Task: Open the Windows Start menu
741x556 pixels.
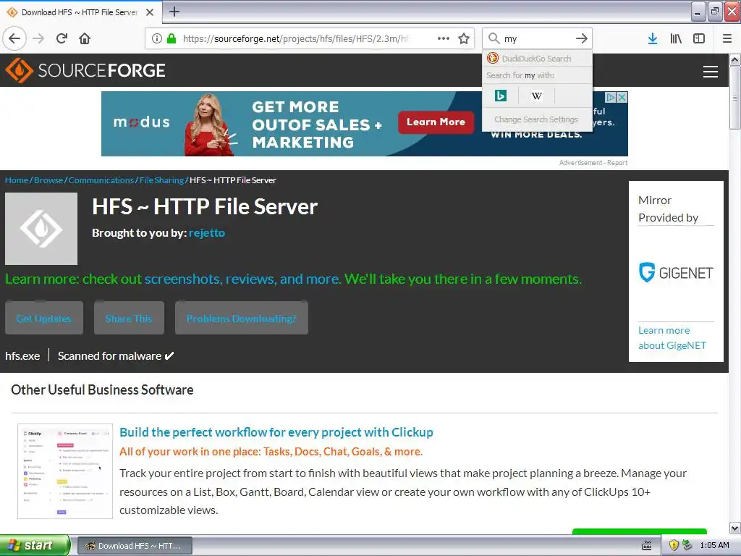Action: tap(35, 545)
